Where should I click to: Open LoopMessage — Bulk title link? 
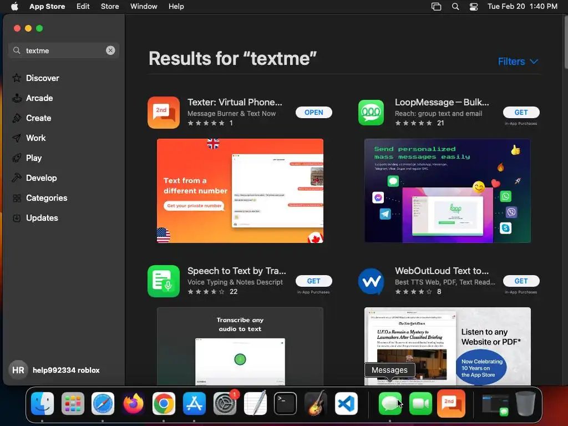pyautogui.click(x=442, y=102)
